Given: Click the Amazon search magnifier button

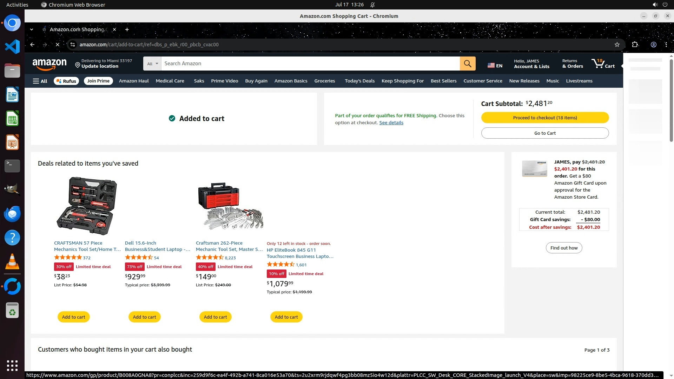Looking at the screenshot, I should click(x=468, y=64).
